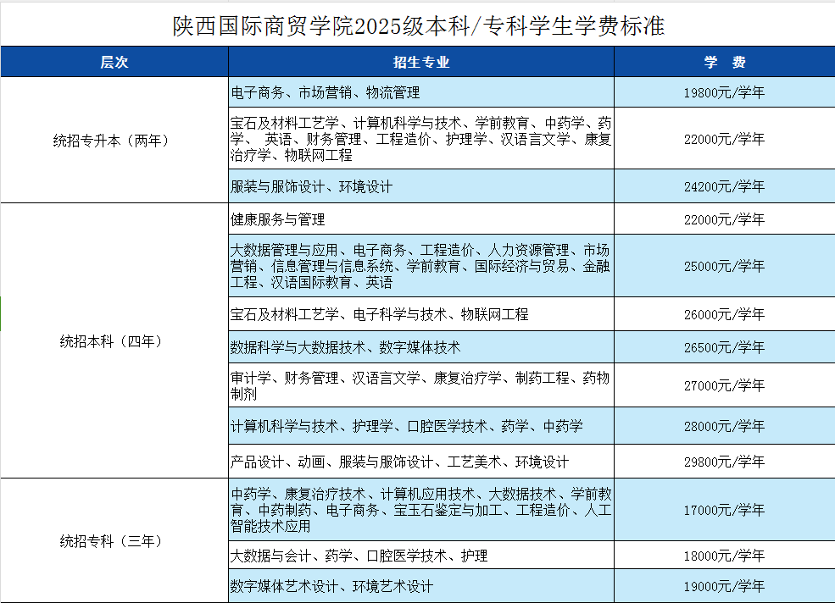Click the 22000元/学年 fee for 健康服务与管理
Screen dimensions: 835x603
[x=725, y=219]
